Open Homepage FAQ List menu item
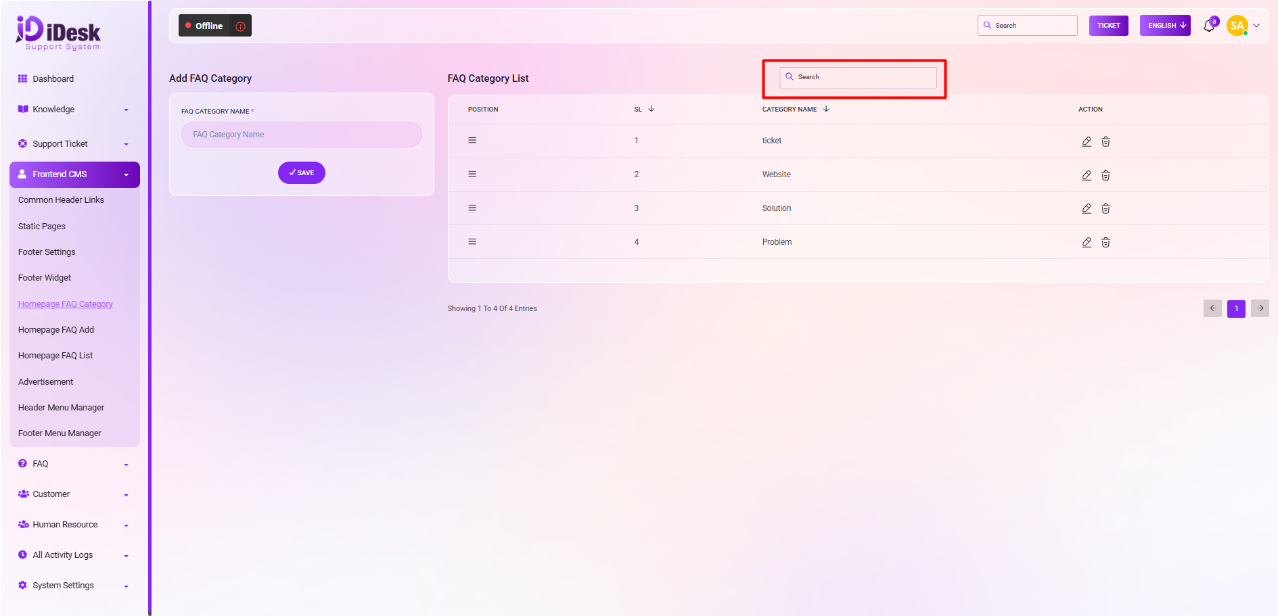The image size is (1278, 616). point(55,356)
